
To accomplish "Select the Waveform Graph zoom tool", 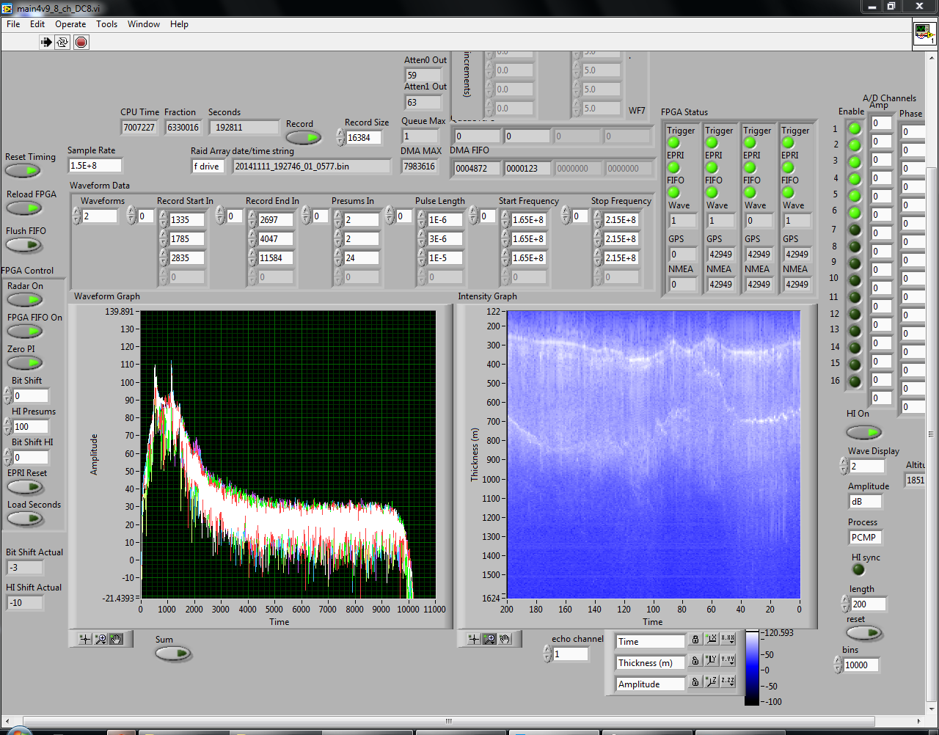I will (101, 639).
